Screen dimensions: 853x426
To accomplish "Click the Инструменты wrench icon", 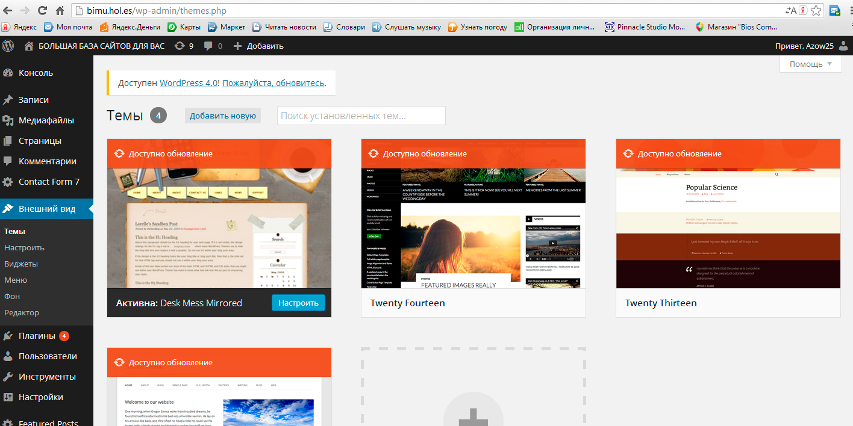I will [8, 377].
